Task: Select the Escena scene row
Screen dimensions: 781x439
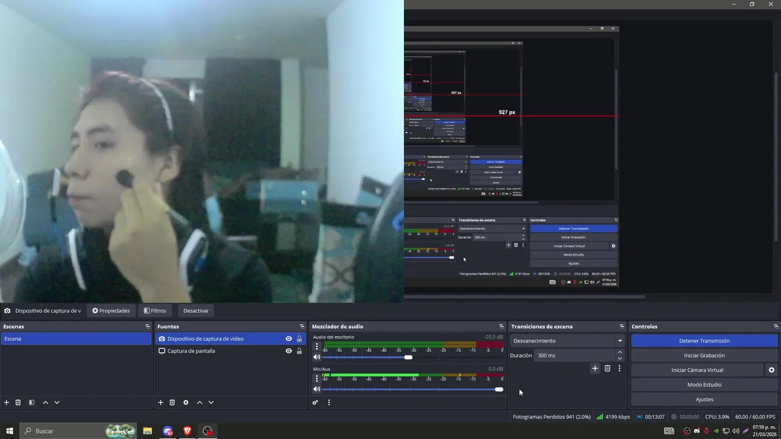Action: coord(76,339)
